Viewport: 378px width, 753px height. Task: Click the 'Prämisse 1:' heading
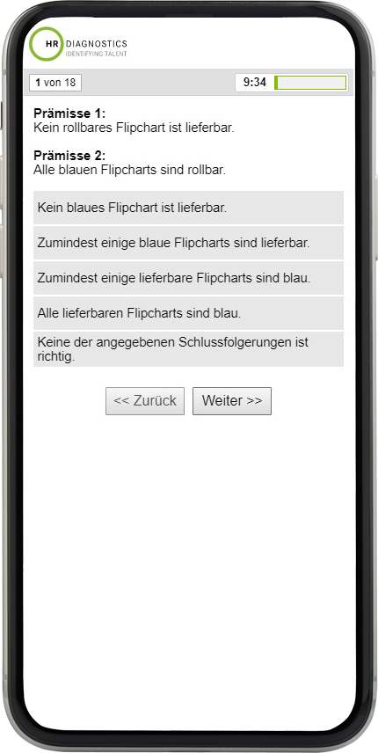(x=69, y=113)
